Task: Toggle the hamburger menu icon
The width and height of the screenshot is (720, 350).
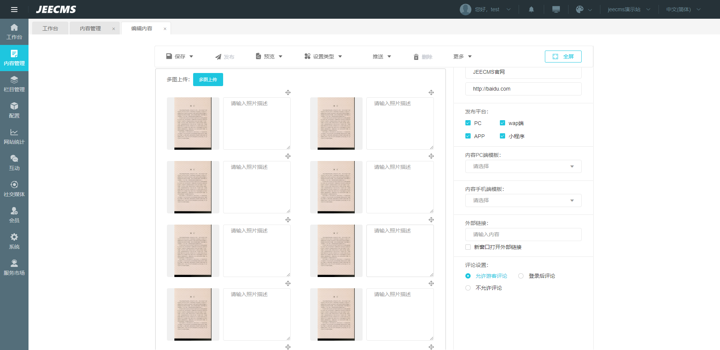Action: pyautogui.click(x=14, y=9)
